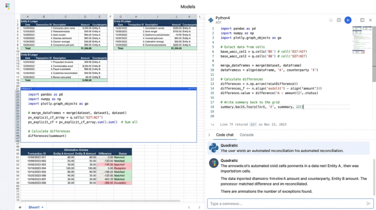Click the 'differences(summount)' line in the in-grid code cell
The width and height of the screenshot is (376, 210).
pyautogui.click(x=47, y=136)
